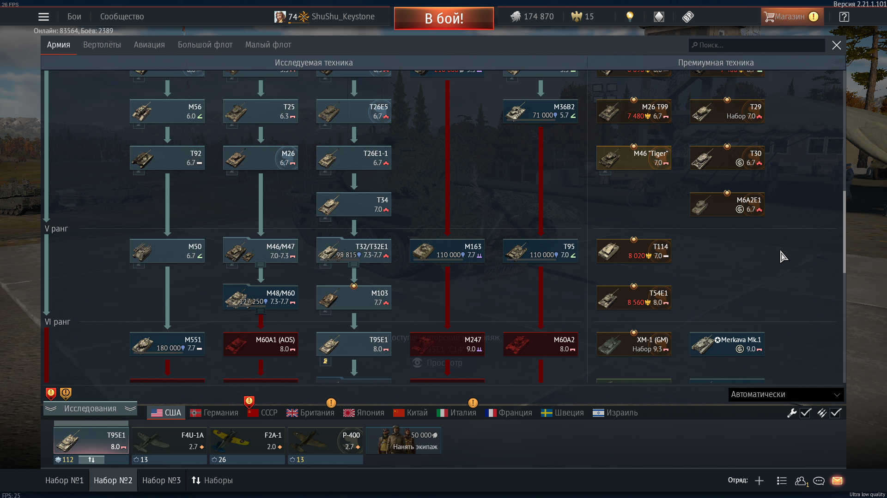This screenshot has height=498, width=887.
Task: Open the squad list icon
Action: click(x=782, y=481)
